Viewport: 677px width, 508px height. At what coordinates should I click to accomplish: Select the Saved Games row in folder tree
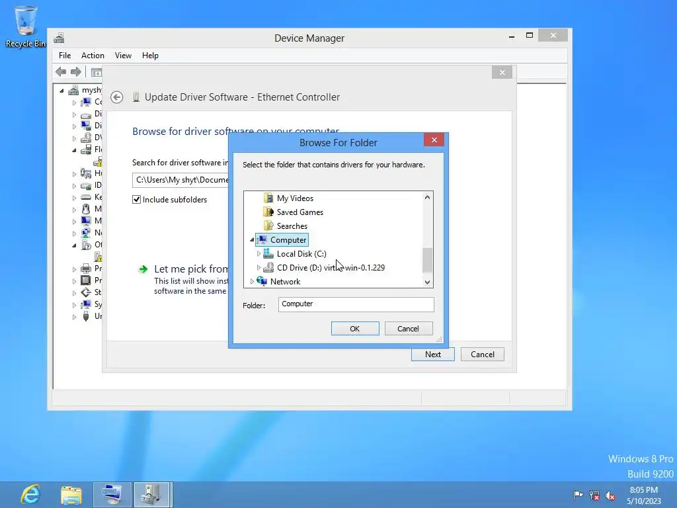(x=299, y=212)
